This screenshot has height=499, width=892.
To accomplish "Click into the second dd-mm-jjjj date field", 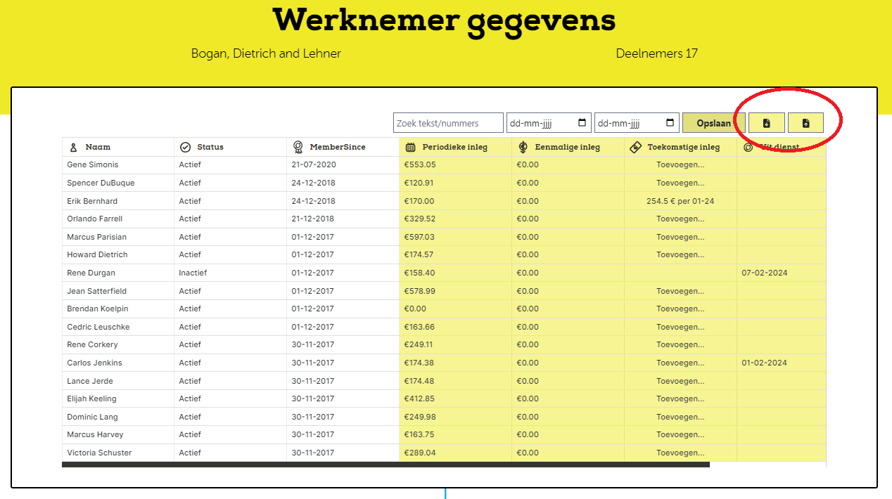I will pyautogui.click(x=637, y=123).
